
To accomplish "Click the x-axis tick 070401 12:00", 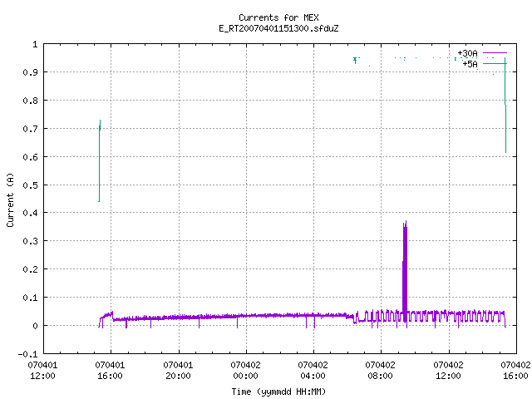I will tap(42, 370).
